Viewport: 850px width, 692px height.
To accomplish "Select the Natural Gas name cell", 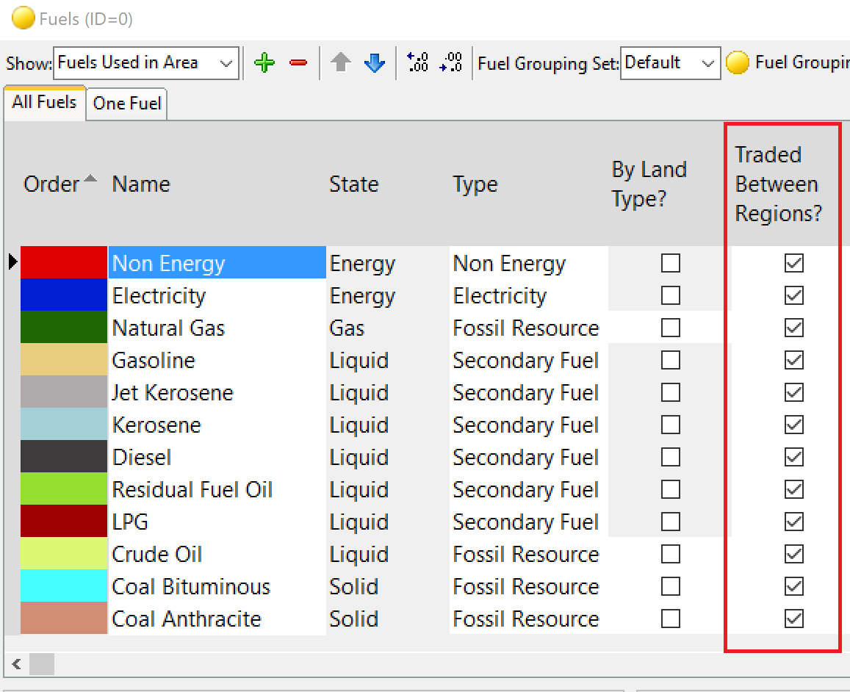I will (217, 328).
